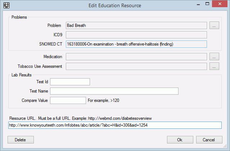Confirm with the Ok button

coord(180,140)
